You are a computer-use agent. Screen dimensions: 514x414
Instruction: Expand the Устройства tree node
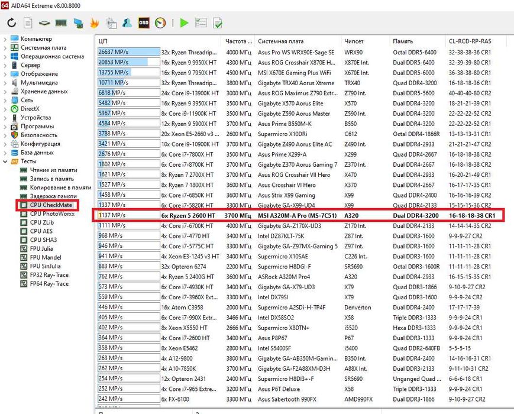(5, 118)
